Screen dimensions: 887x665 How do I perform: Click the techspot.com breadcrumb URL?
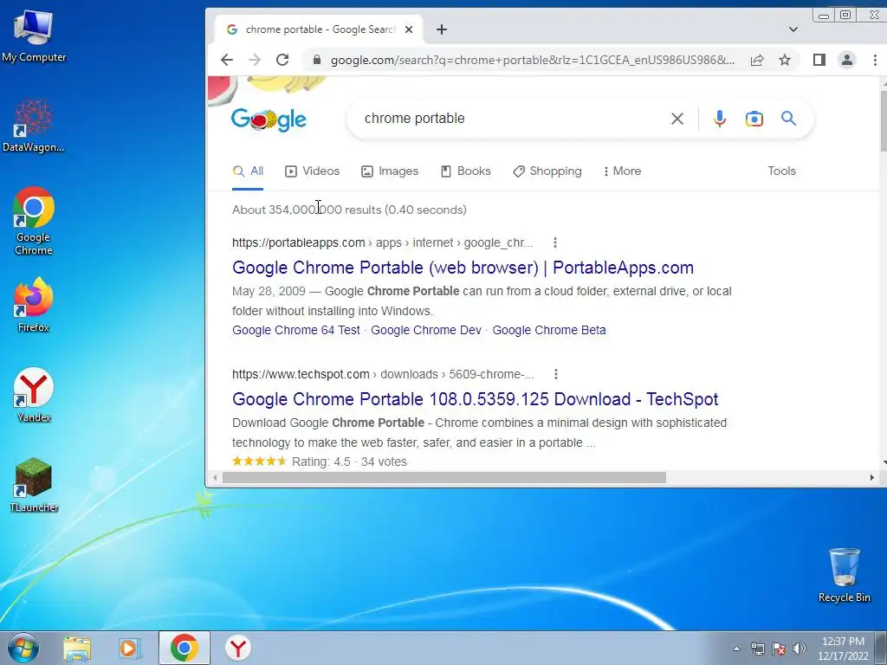pos(383,374)
